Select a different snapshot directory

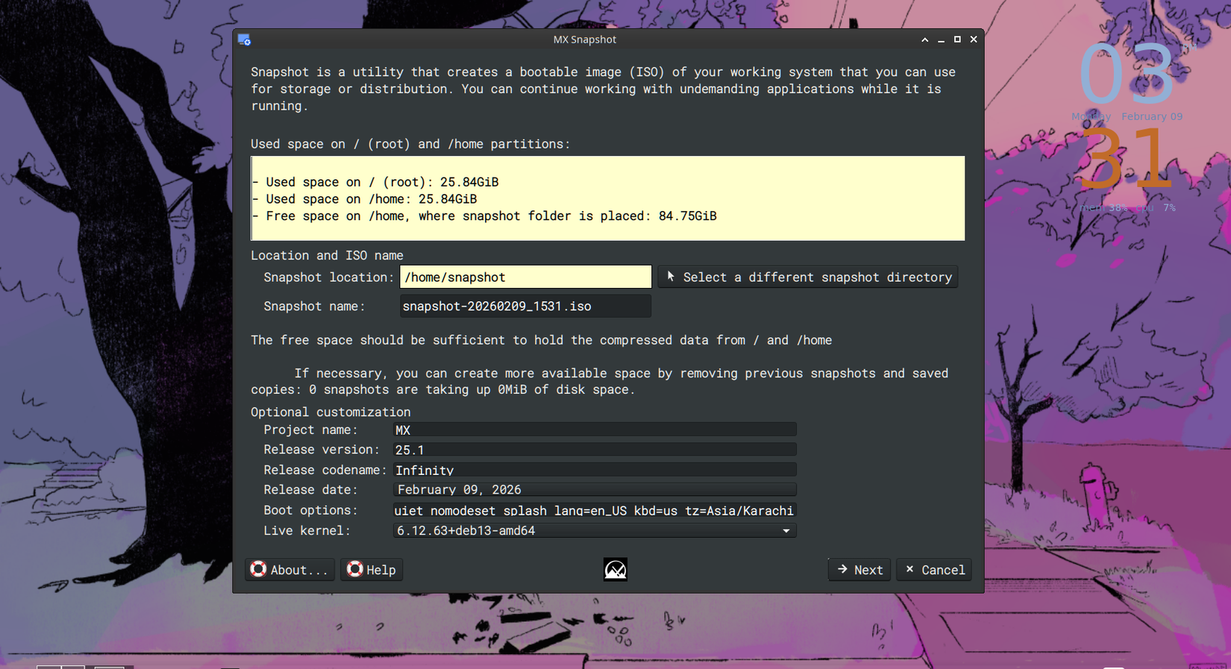coord(808,277)
